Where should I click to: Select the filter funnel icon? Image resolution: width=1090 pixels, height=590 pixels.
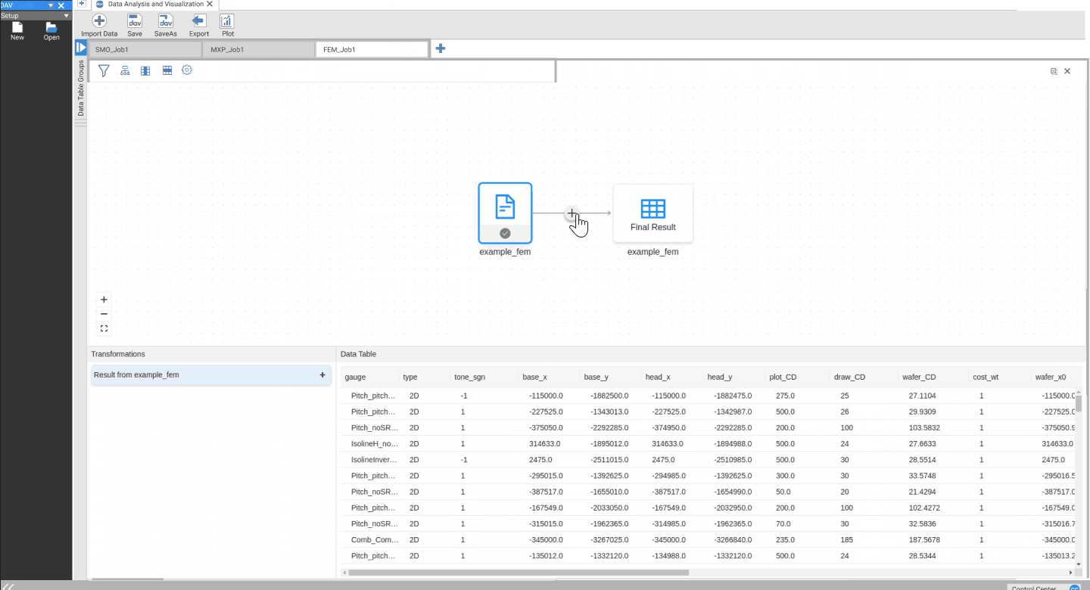[x=104, y=70]
